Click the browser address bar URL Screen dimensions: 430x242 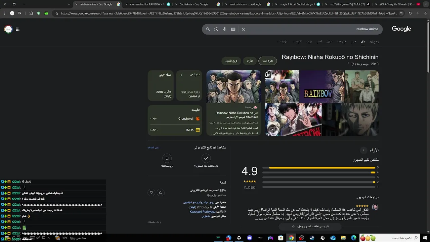pyautogui.click(x=228, y=13)
